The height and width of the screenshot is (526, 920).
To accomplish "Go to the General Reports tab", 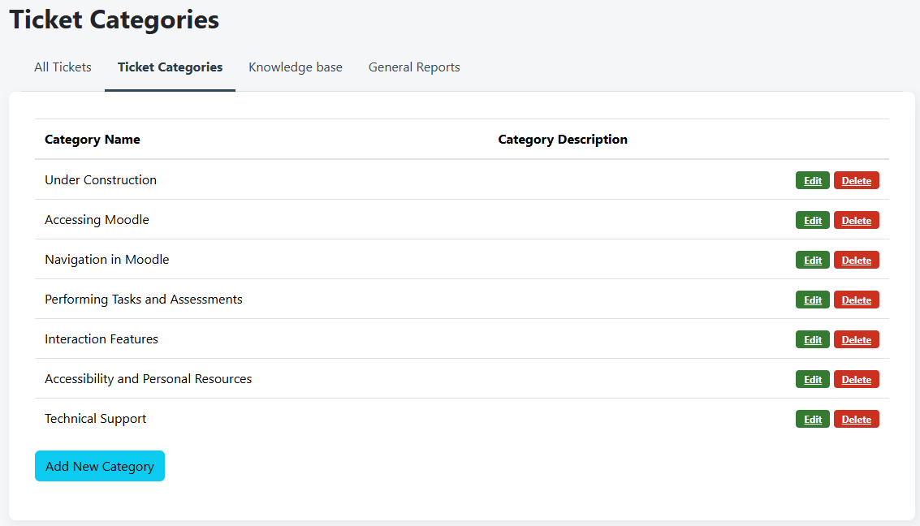I will (414, 67).
